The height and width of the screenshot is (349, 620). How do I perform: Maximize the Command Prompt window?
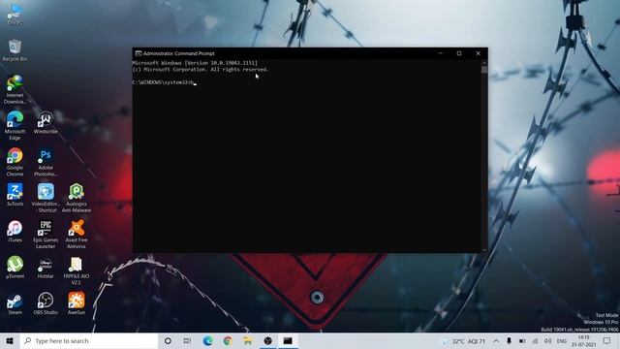[459, 53]
